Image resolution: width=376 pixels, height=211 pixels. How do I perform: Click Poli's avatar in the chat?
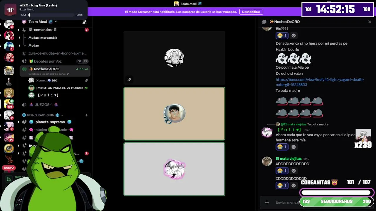(267, 132)
